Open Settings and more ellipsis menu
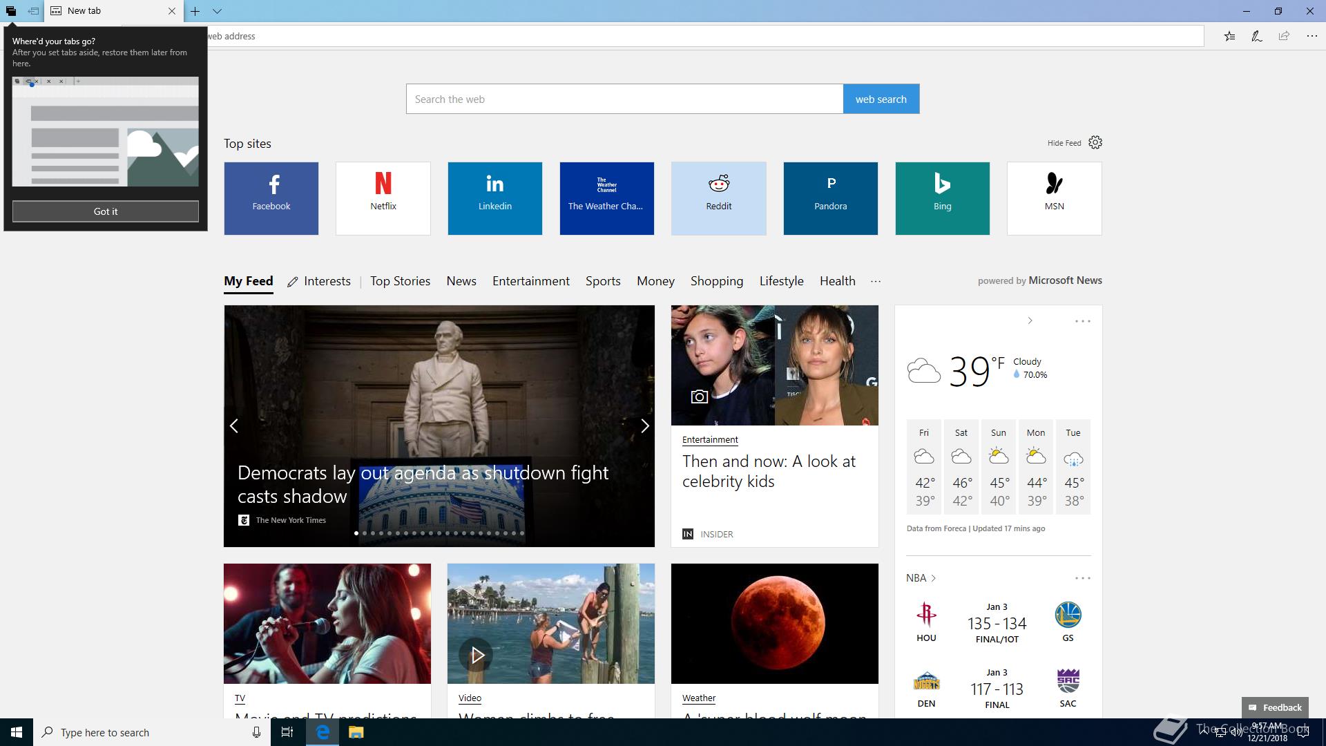This screenshot has width=1326, height=746. point(1311,36)
